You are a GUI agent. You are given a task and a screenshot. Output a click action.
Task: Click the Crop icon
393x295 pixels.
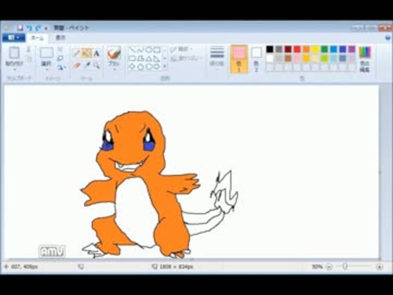60,49
